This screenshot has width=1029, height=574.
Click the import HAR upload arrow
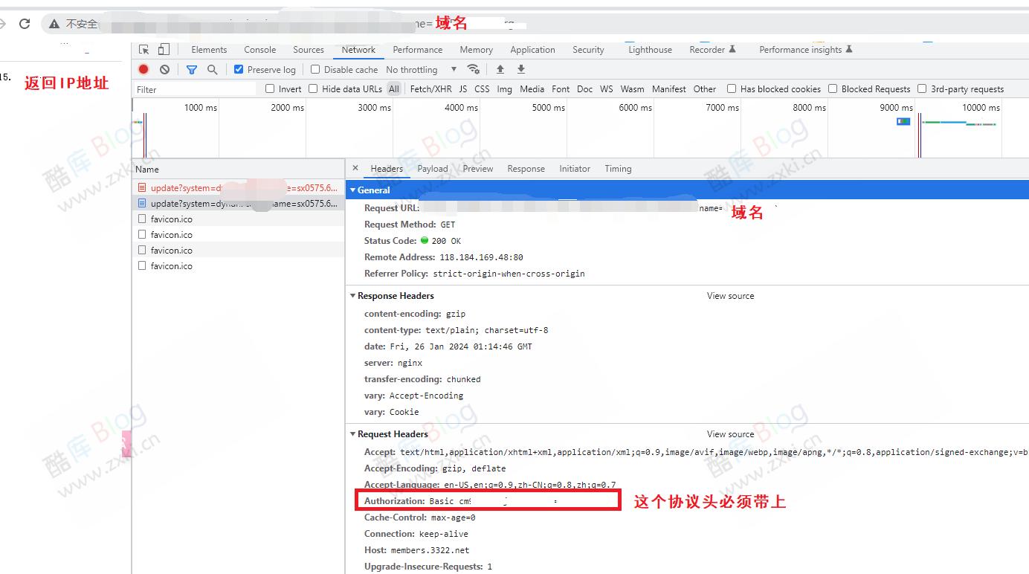[x=500, y=69]
